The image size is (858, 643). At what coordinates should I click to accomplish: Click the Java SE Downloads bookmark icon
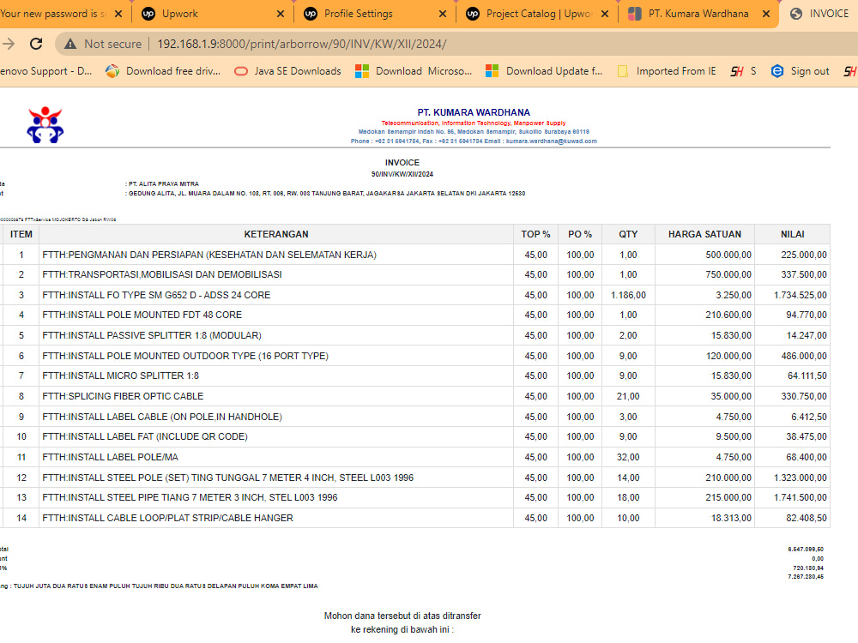tap(241, 71)
